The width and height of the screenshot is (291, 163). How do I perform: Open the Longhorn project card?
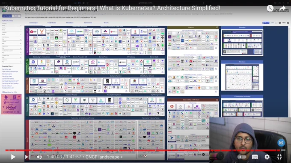click(42, 82)
